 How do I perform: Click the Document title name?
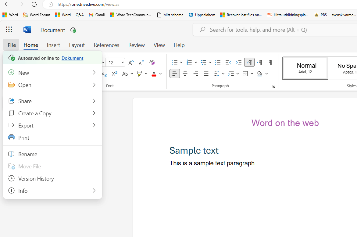pos(53,30)
